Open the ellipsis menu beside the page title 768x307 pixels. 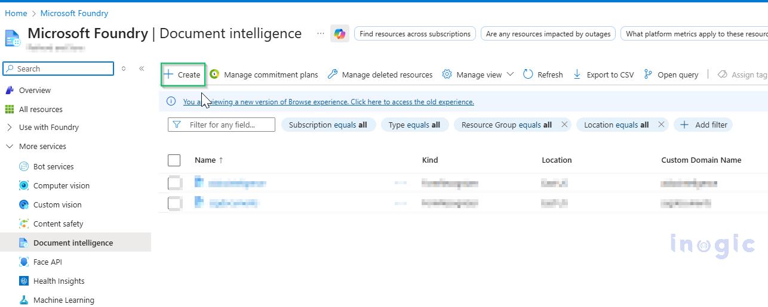point(321,33)
